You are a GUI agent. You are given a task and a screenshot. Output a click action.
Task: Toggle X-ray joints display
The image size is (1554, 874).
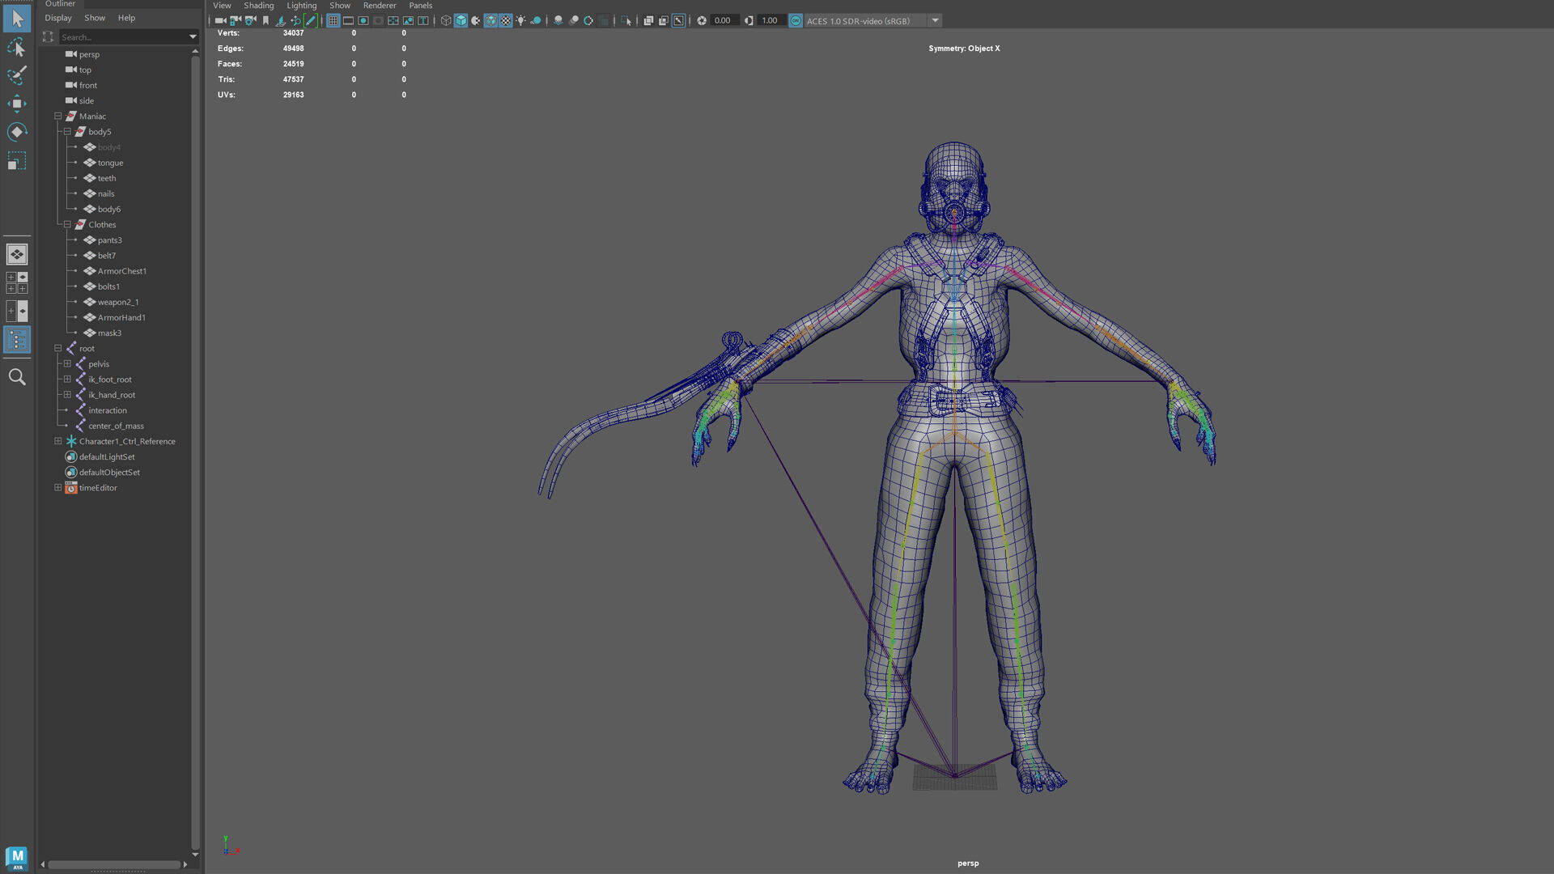[x=678, y=20]
